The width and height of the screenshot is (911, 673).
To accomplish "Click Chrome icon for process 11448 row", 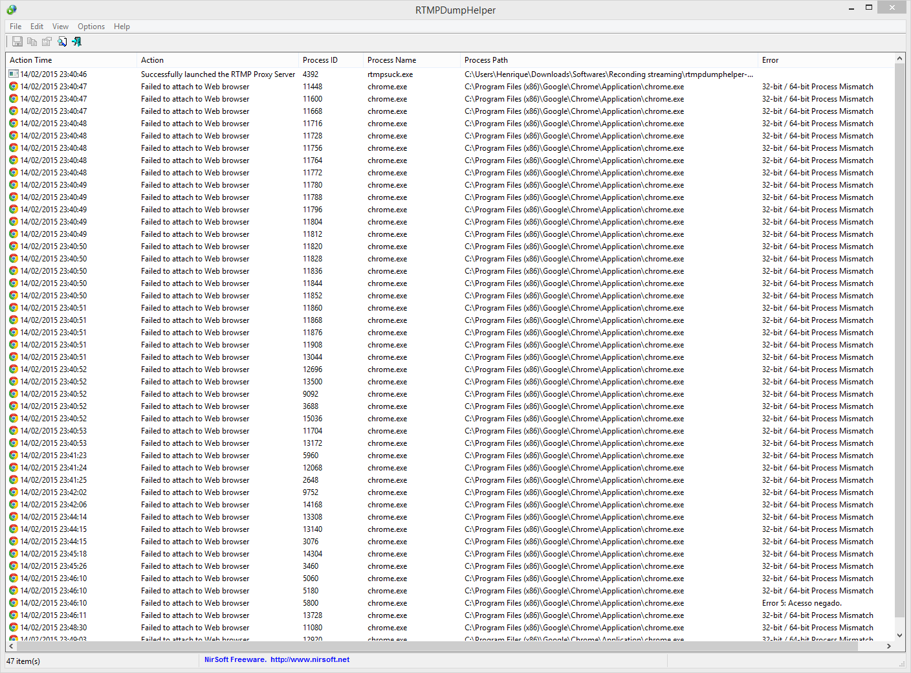I will [x=14, y=87].
